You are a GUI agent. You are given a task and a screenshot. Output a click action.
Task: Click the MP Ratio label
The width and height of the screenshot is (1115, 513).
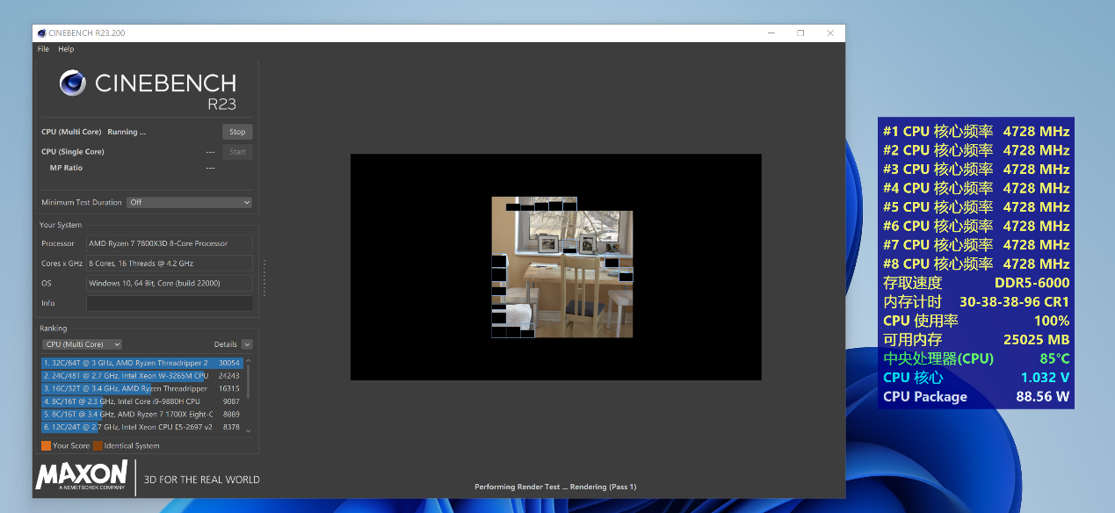coord(66,167)
